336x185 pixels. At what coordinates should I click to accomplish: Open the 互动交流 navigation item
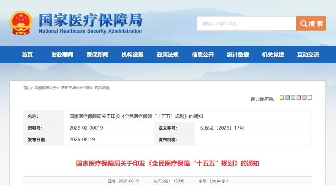click(308, 55)
